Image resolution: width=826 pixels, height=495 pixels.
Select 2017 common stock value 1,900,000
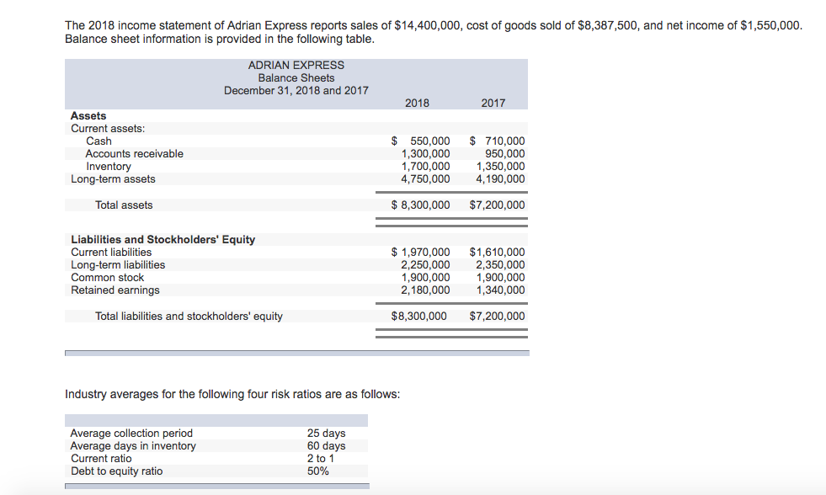[501, 278]
